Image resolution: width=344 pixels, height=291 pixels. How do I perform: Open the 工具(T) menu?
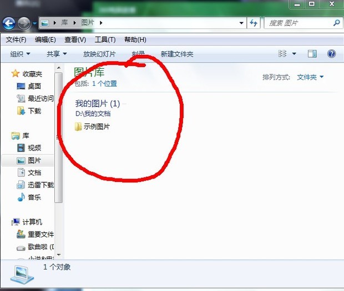pos(105,40)
